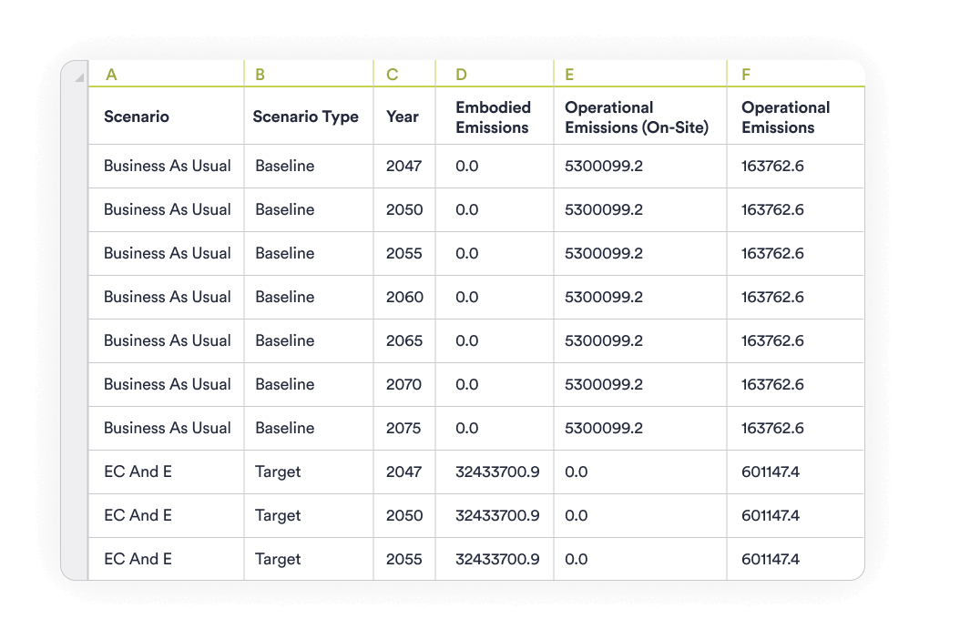Click 601147.4 in the Target 2055 row
This screenshot has height=639, width=960.
[795, 559]
